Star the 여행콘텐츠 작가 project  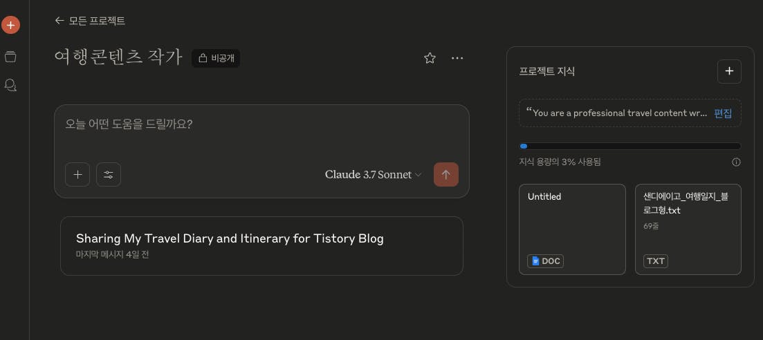point(430,58)
